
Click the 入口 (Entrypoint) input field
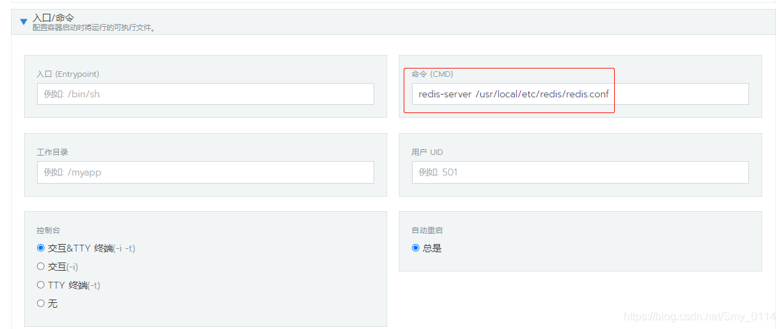(x=206, y=94)
